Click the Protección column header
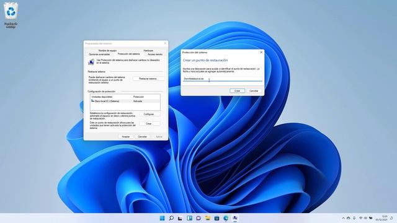The width and height of the screenshot is (397, 223). [x=138, y=97]
